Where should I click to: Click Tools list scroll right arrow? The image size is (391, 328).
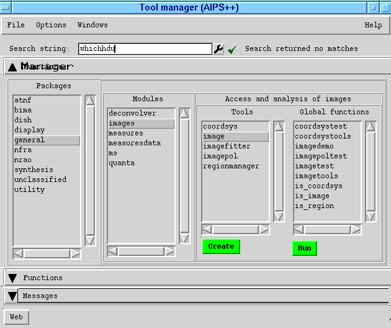264,230
